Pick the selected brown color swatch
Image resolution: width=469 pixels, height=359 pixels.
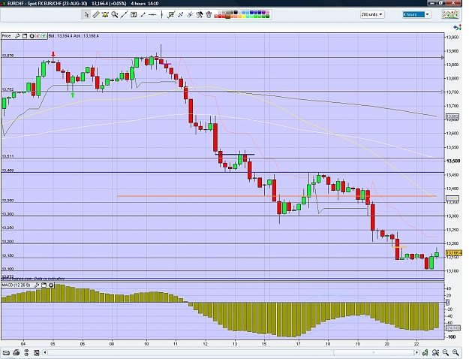228,17
